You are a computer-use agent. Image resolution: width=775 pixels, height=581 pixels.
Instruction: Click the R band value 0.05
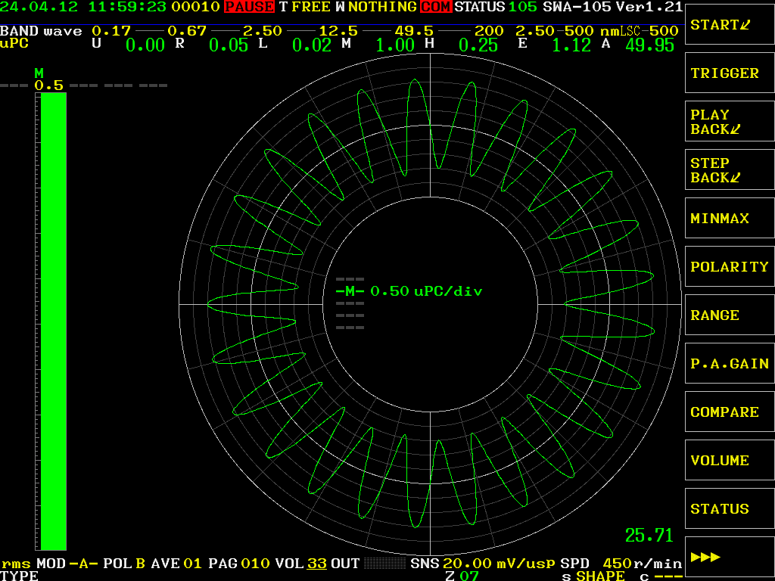click(x=229, y=45)
